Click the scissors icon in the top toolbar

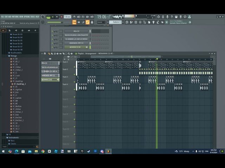point(163,17)
